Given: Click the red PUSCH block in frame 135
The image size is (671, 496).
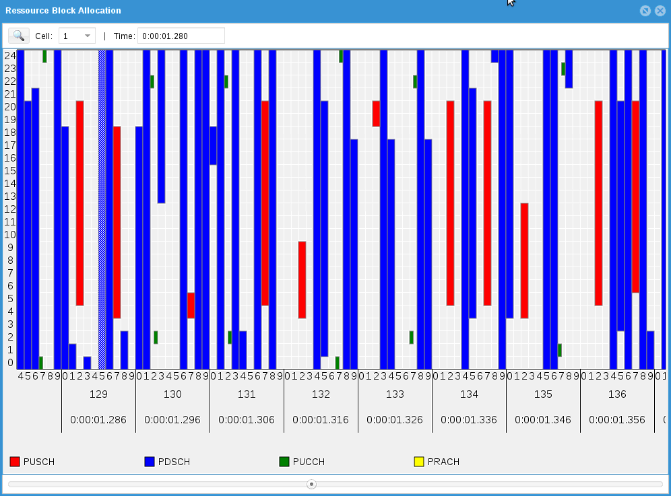Looking at the screenshot, I should click(x=524, y=260).
